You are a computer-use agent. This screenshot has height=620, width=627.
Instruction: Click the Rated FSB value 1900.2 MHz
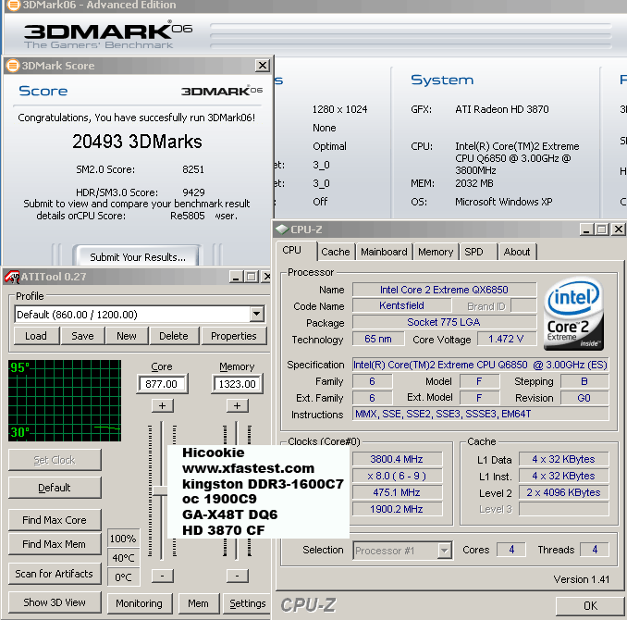click(397, 509)
